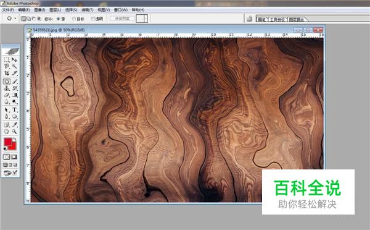Click the horizontal ruler of the document
The image size is (370, 230).
tap(177, 35)
